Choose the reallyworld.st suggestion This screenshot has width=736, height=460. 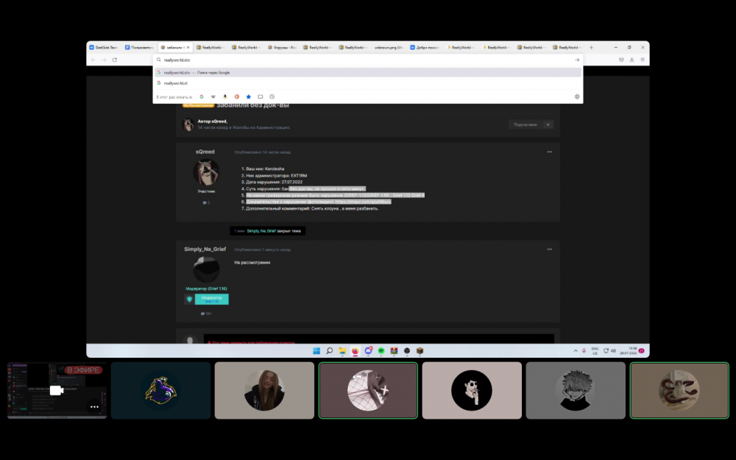click(368, 83)
